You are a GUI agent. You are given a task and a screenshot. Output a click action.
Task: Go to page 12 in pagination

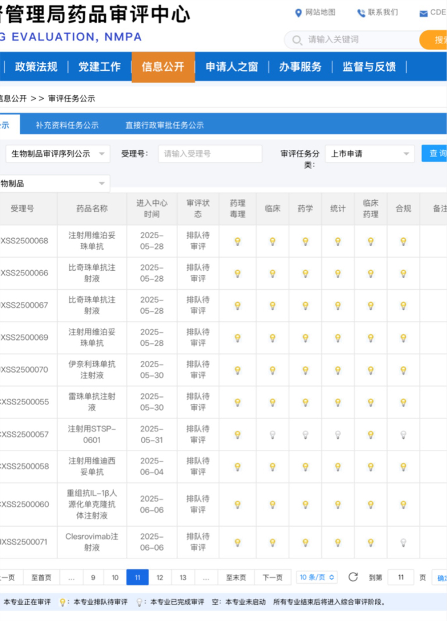(x=159, y=577)
